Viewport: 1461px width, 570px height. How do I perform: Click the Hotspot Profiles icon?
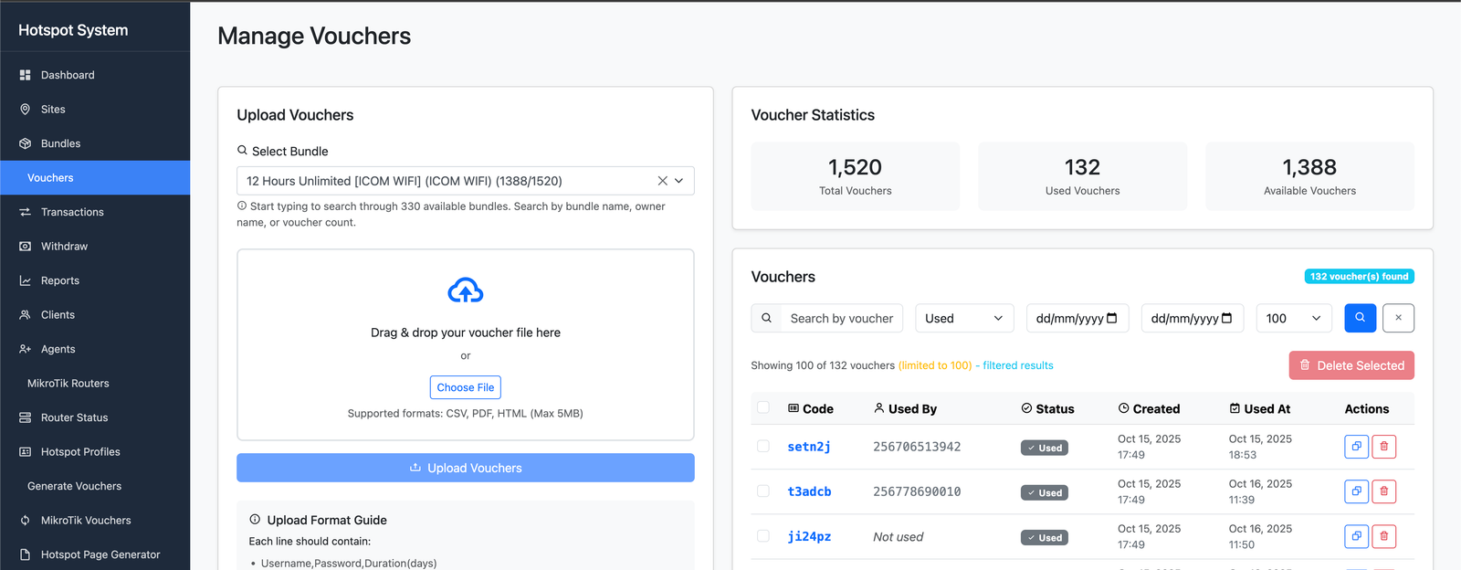26,452
